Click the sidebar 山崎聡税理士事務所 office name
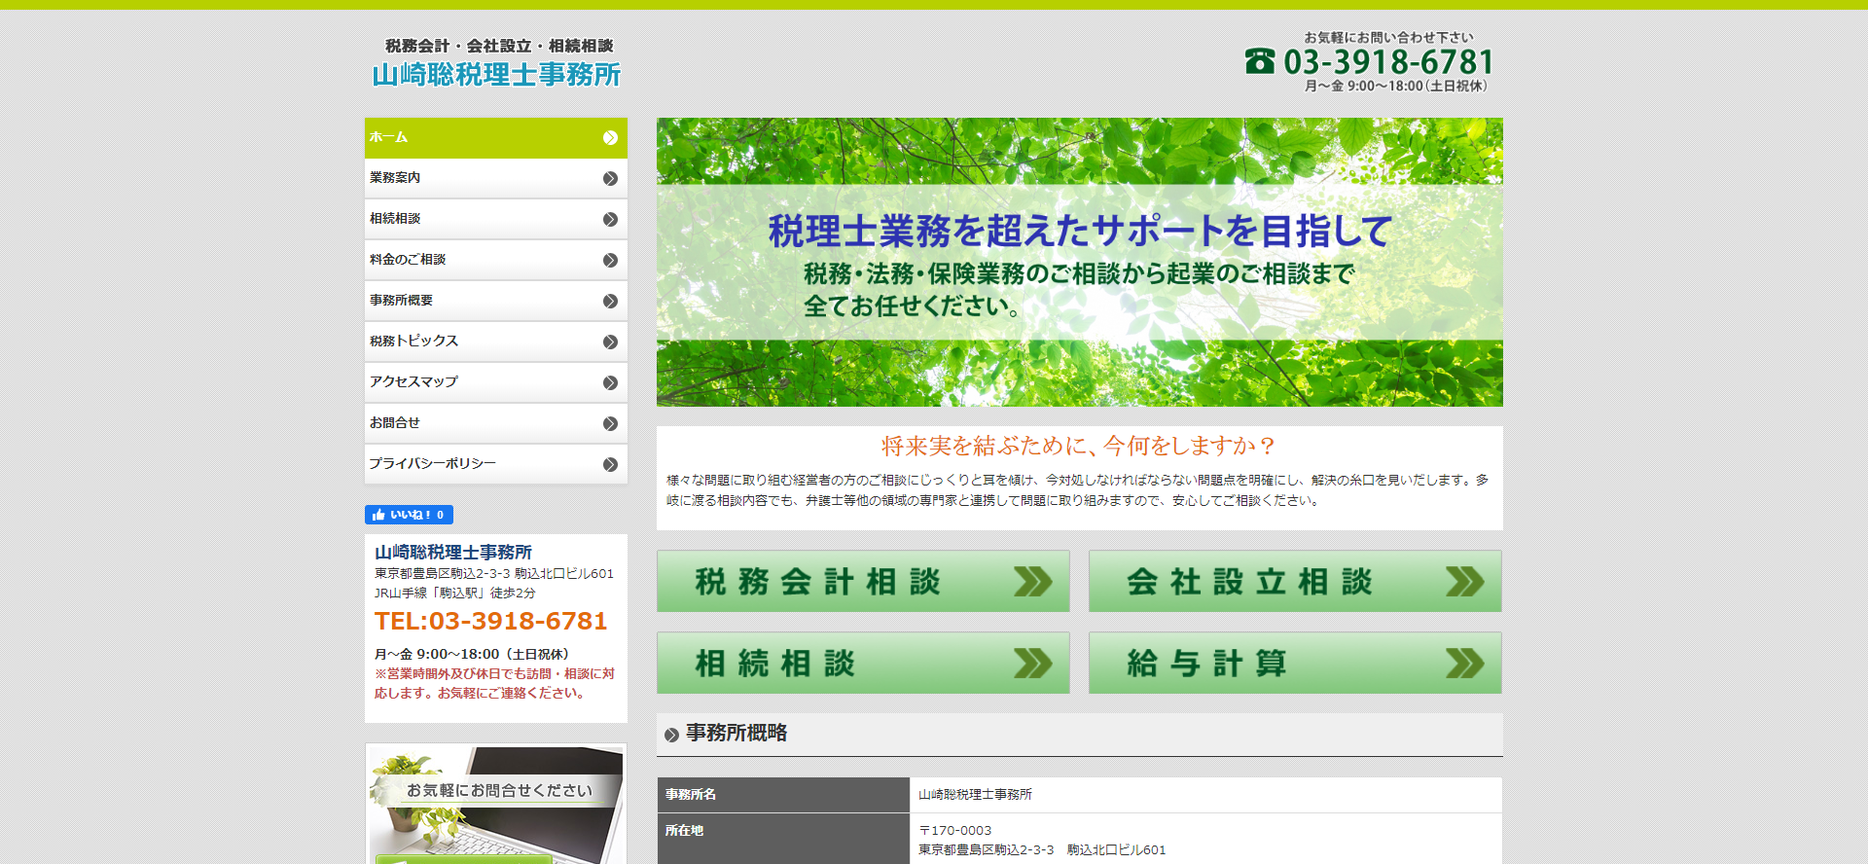Viewport: 1868px width, 864px height. pos(453,552)
